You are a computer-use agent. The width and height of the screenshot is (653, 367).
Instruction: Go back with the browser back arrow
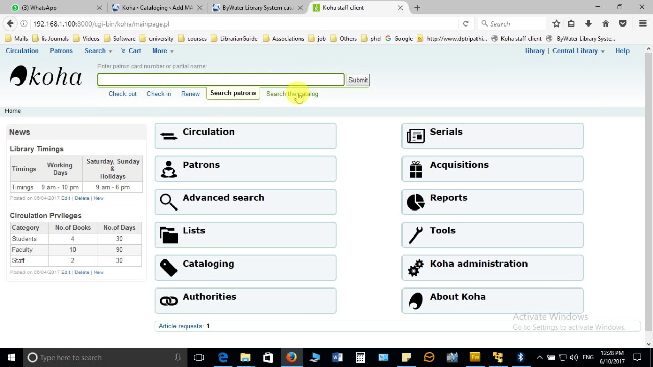tap(10, 24)
